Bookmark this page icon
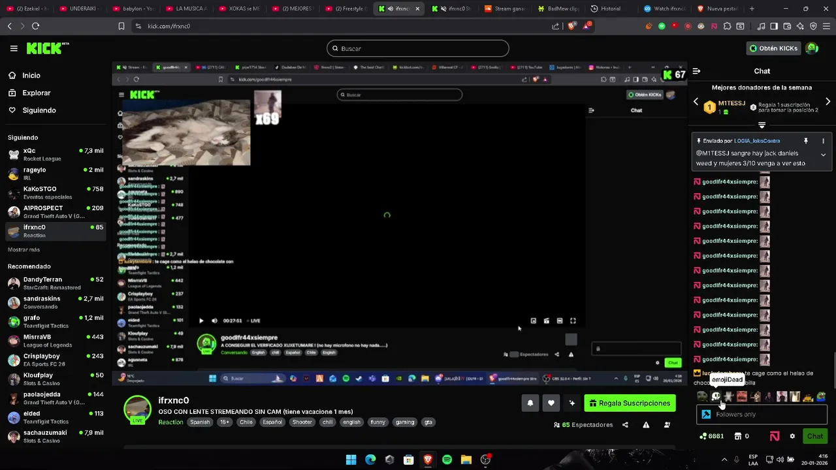The width and height of the screenshot is (836, 470). [x=121, y=26]
